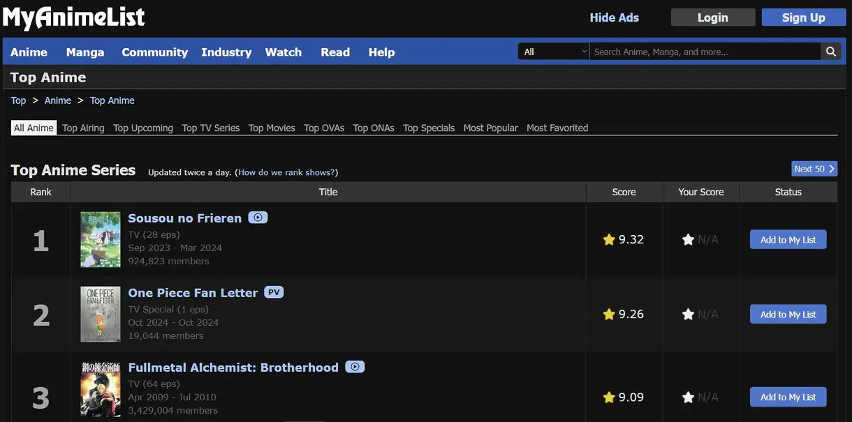Image resolution: width=852 pixels, height=422 pixels.
Task: Open the Community menu
Action: coord(154,52)
